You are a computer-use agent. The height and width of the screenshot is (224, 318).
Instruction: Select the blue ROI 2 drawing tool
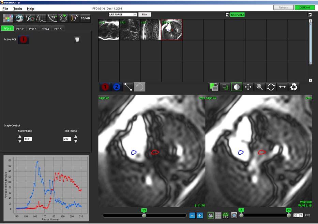tap(117, 87)
